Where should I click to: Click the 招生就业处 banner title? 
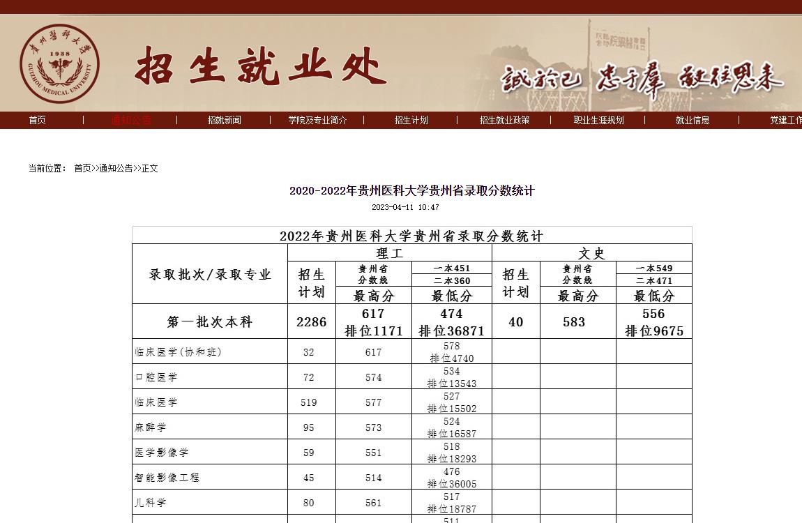pyautogui.click(x=261, y=66)
